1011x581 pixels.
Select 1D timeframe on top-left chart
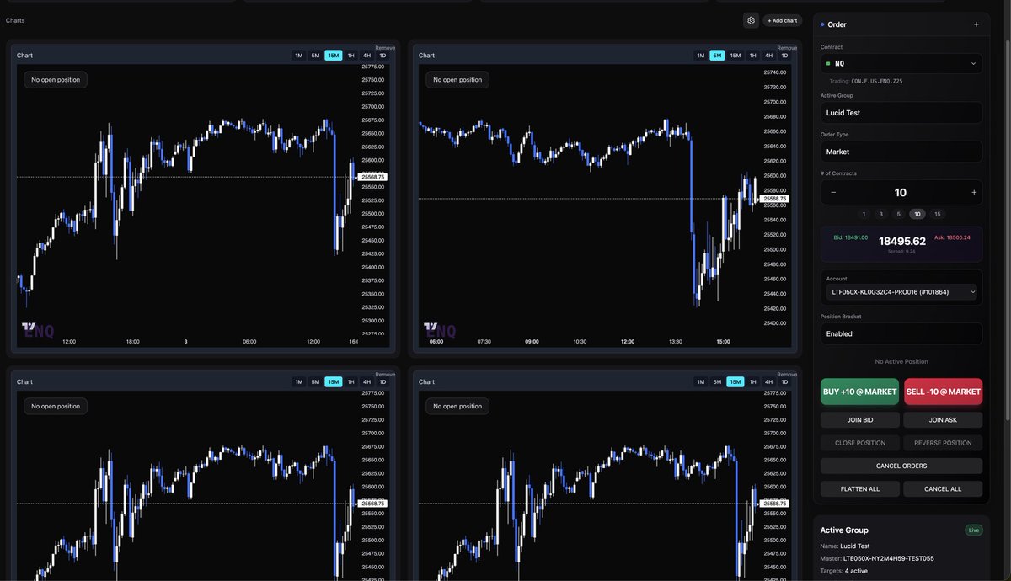(x=382, y=56)
